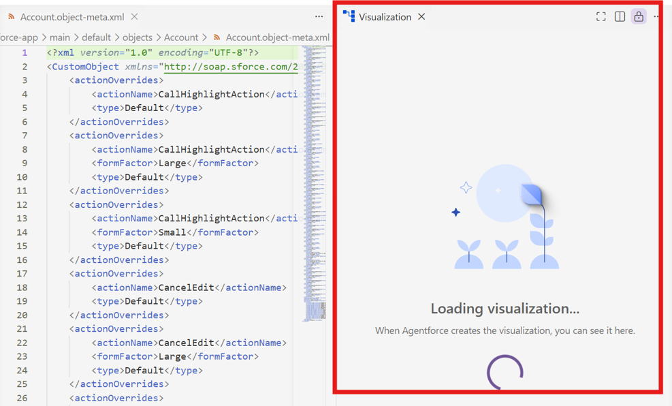Viewport: 672px width, 406px height.
Task: Click the CancelEdit text on line 18
Action: 186,287
